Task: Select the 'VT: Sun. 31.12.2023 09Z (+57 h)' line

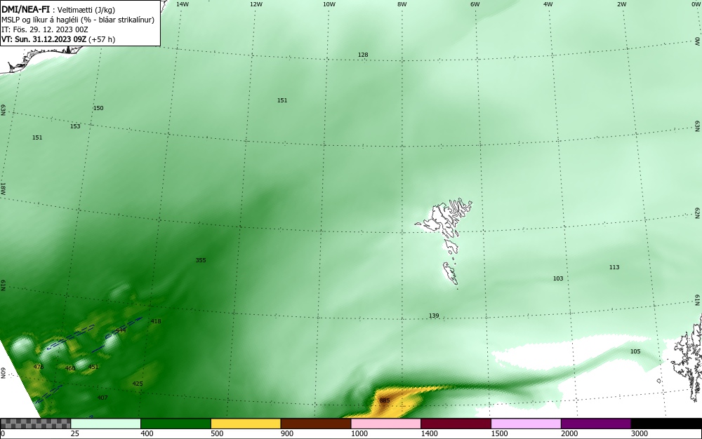Action: [58, 39]
